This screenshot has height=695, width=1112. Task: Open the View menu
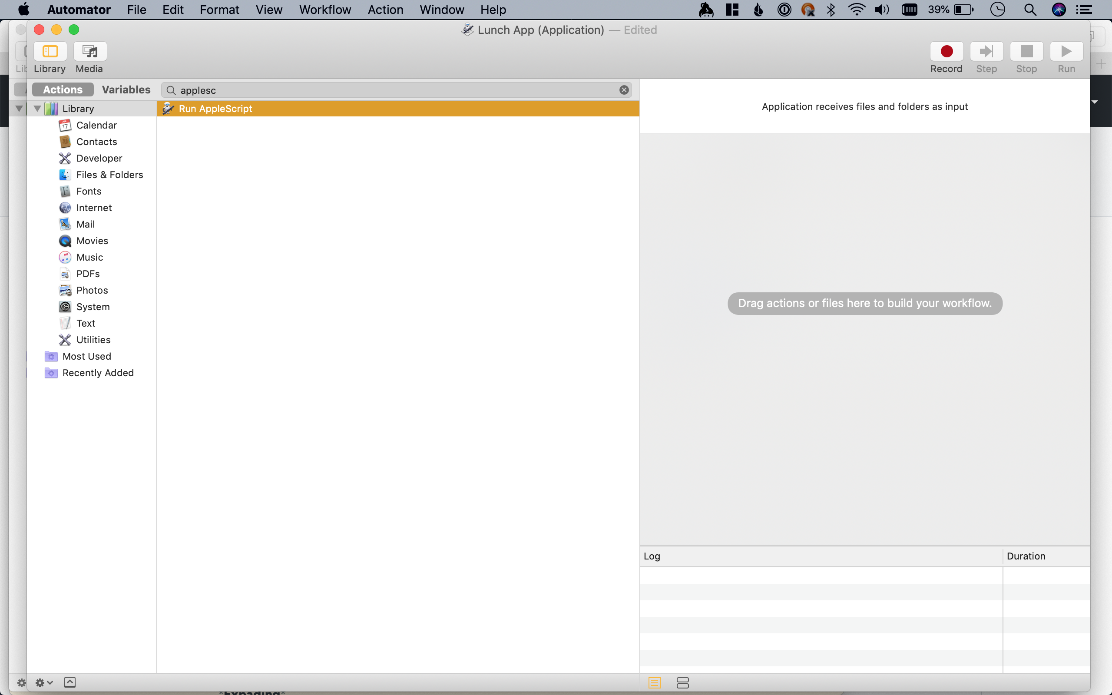(269, 10)
